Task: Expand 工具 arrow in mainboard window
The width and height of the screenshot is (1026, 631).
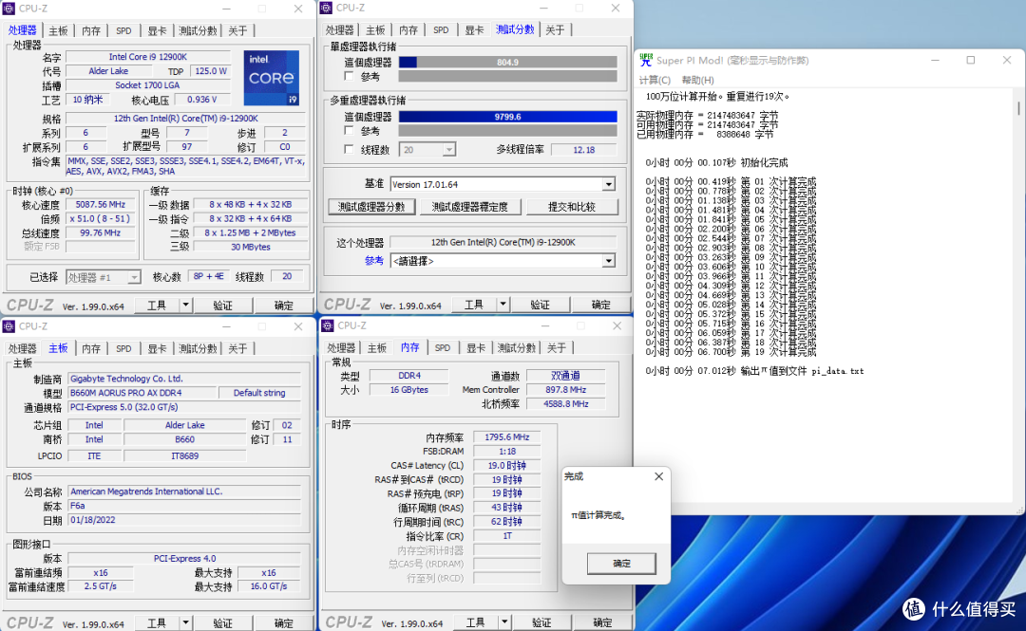Action: 186,622
